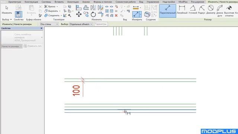The image size is (238, 134).
Task: Click the Match Type Properties icon
Action: (x=40, y=15)
